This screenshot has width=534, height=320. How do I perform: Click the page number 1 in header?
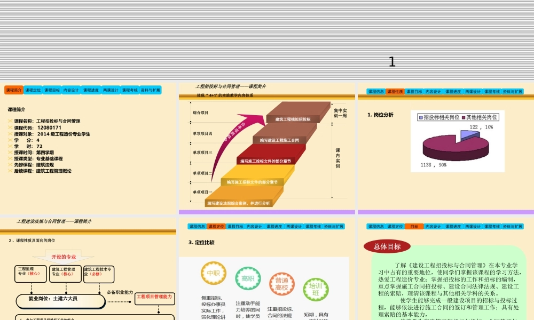(392, 62)
